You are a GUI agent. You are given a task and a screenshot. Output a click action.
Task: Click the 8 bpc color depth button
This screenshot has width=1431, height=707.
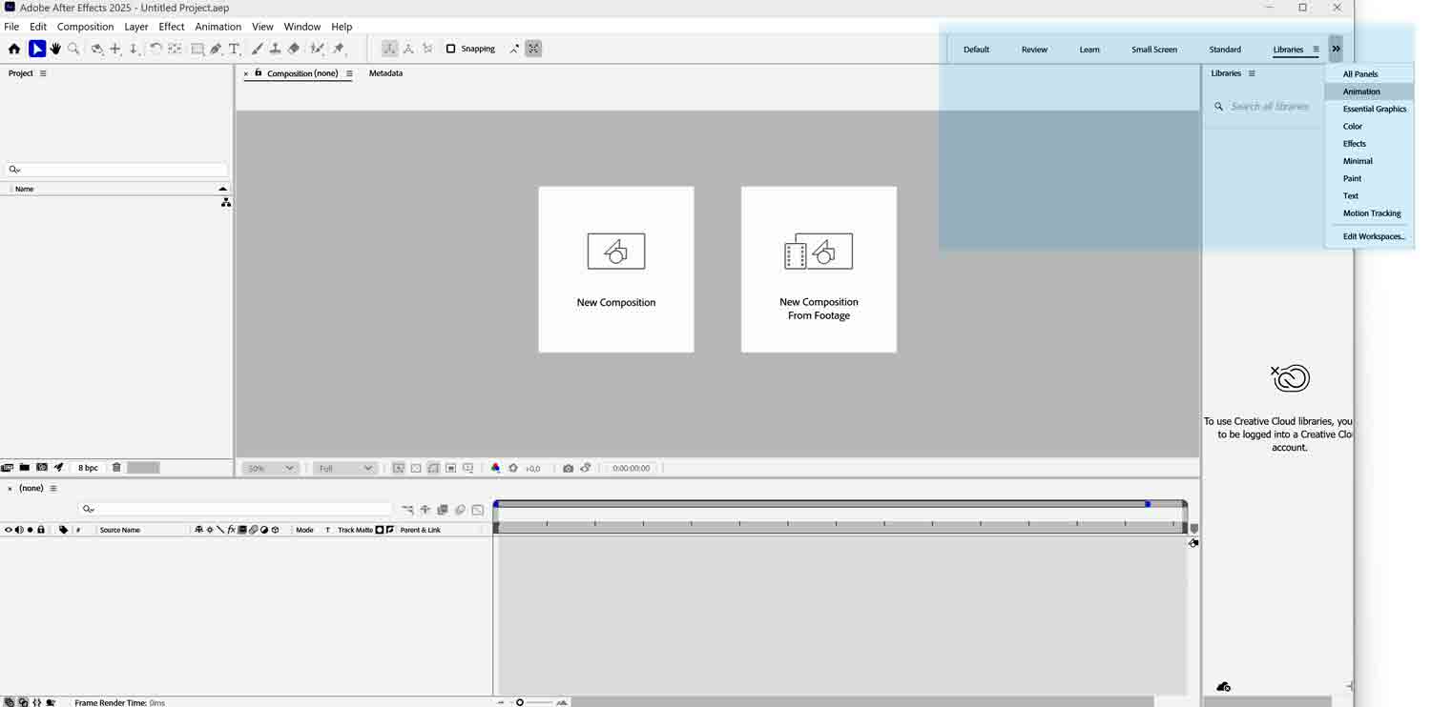point(88,468)
